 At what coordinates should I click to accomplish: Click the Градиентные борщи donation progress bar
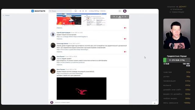point(177,60)
